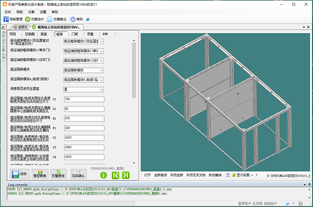
Task: Click 关闭无关文档 in the viewer toolbar
Action: click(196, 175)
